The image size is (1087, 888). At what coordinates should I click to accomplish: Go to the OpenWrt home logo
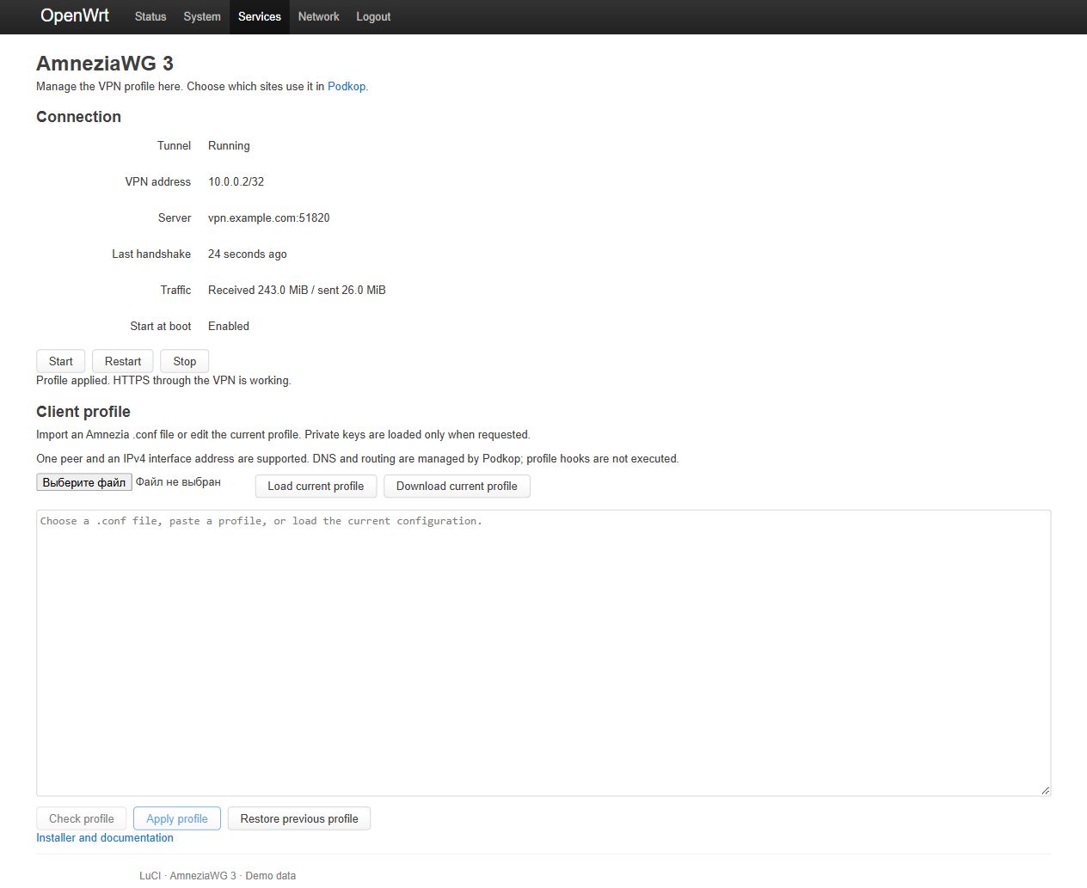click(75, 15)
